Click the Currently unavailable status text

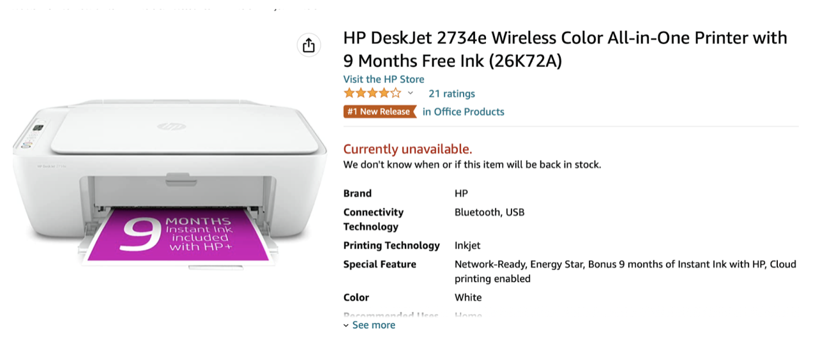pyautogui.click(x=407, y=149)
